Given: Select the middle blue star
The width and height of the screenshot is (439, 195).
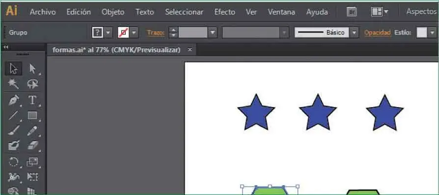Looking at the screenshot, I should (x=318, y=113).
